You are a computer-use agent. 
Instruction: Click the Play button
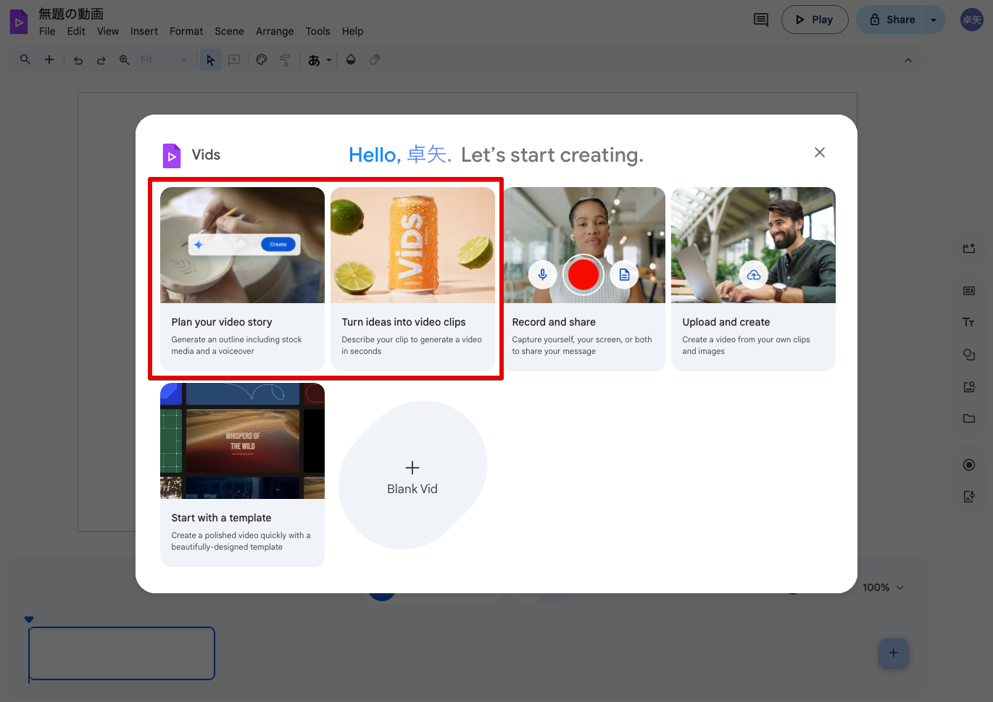pos(814,20)
